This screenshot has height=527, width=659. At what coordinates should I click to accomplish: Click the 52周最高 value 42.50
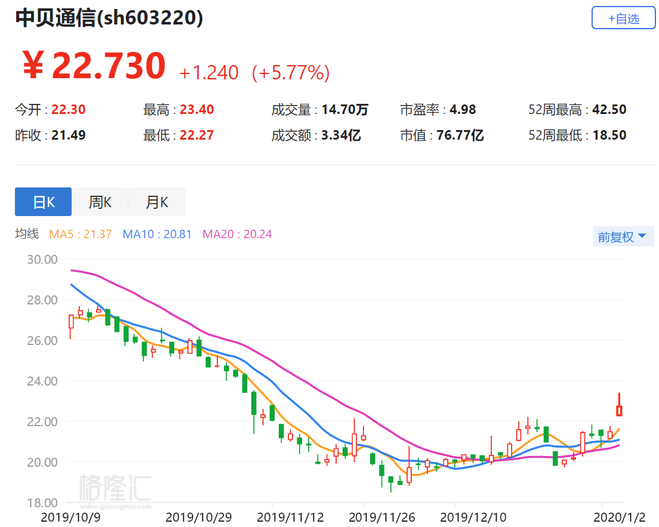click(609, 110)
